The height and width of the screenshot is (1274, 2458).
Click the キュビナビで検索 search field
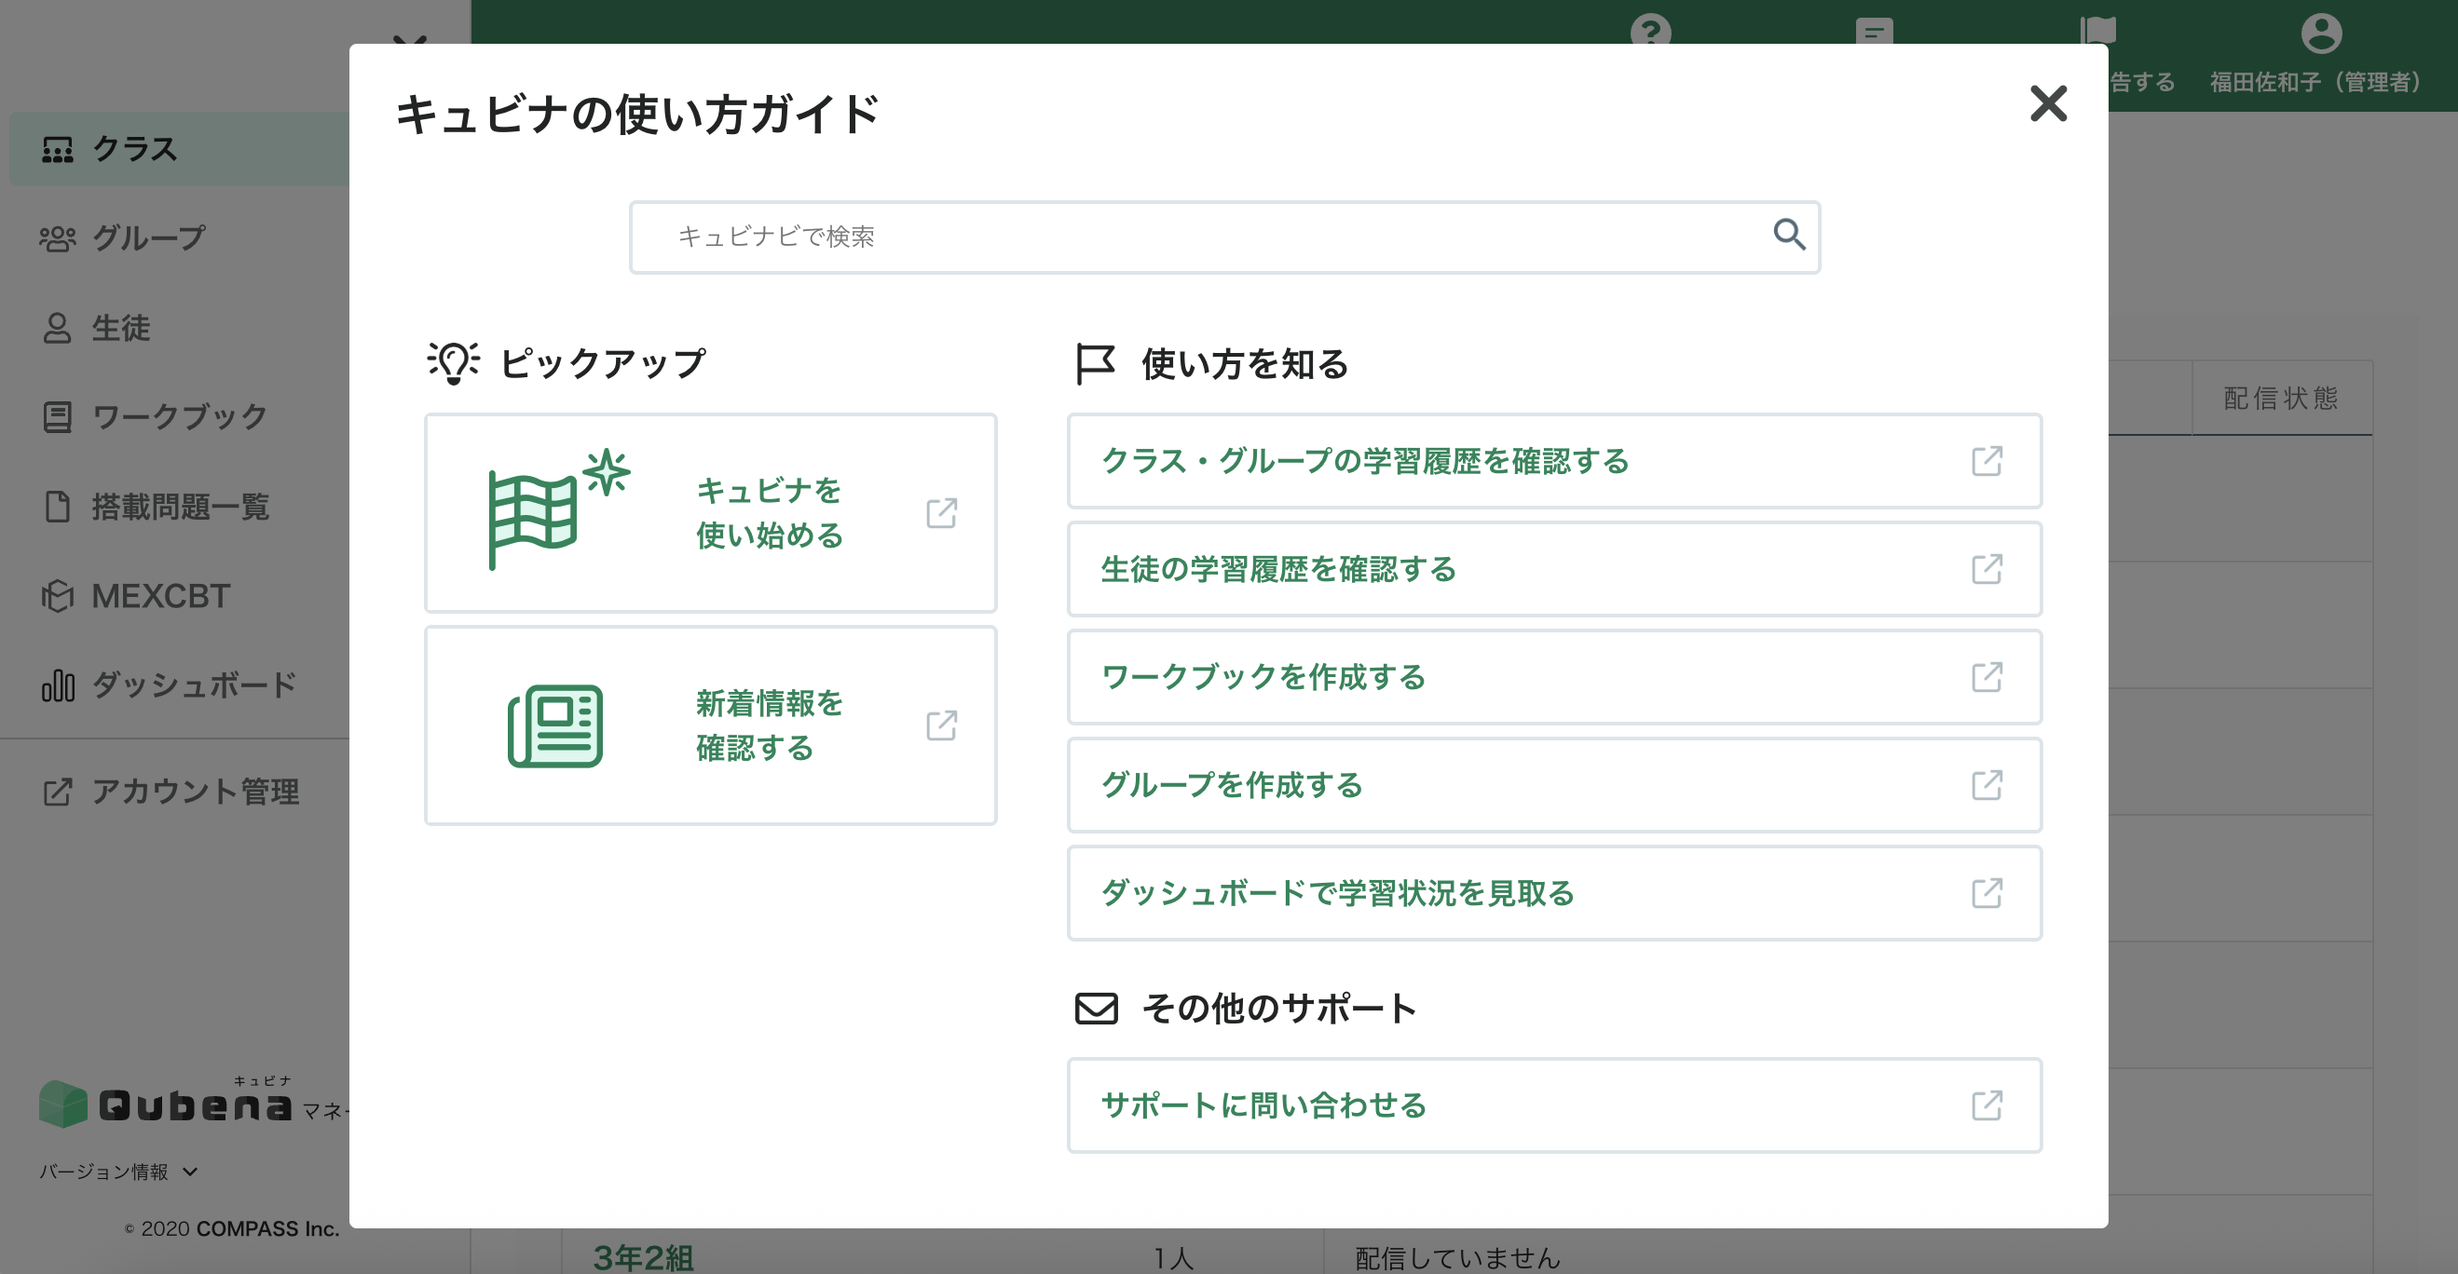(1224, 237)
